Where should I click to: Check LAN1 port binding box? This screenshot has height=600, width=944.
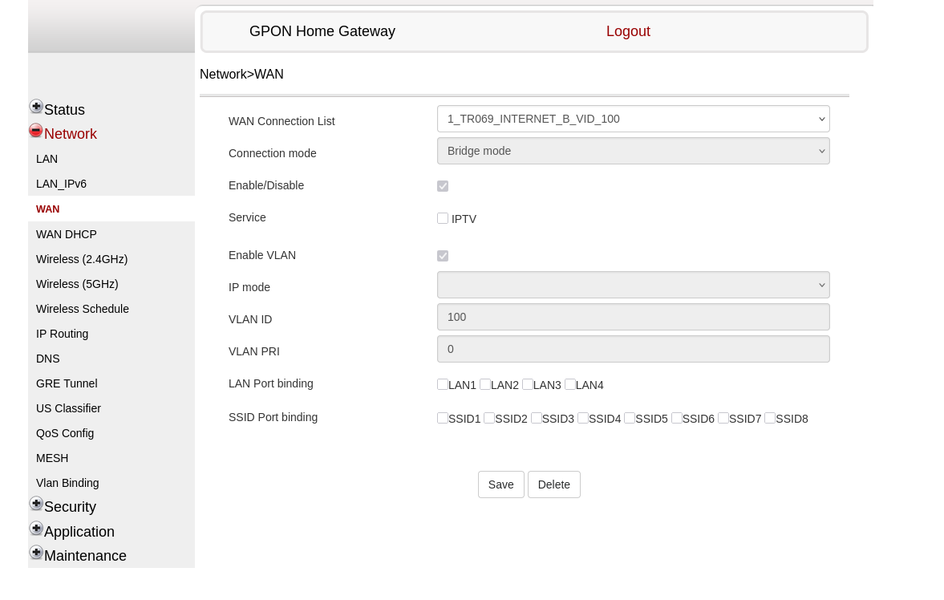pos(443,384)
